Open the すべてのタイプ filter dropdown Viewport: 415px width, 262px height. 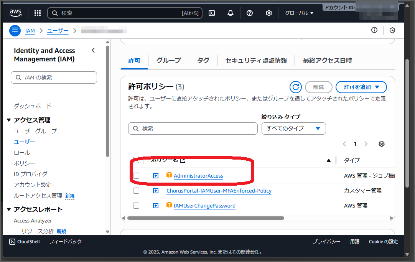click(x=293, y=129)
